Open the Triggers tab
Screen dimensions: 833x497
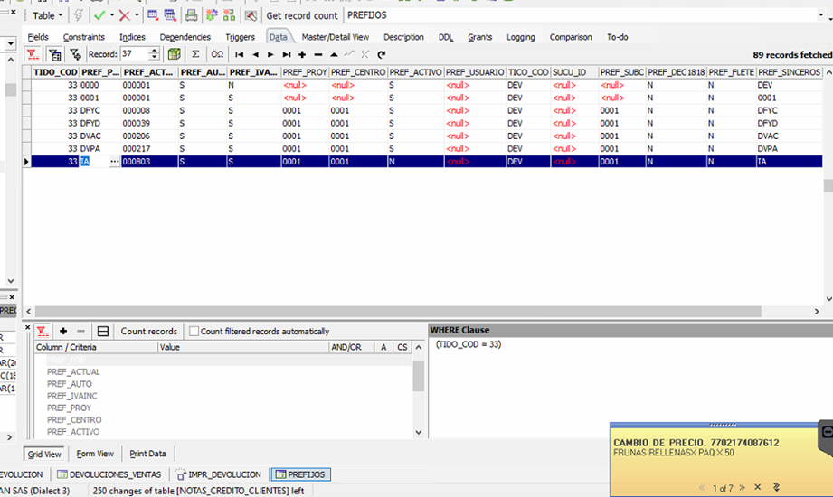(240, 37)
